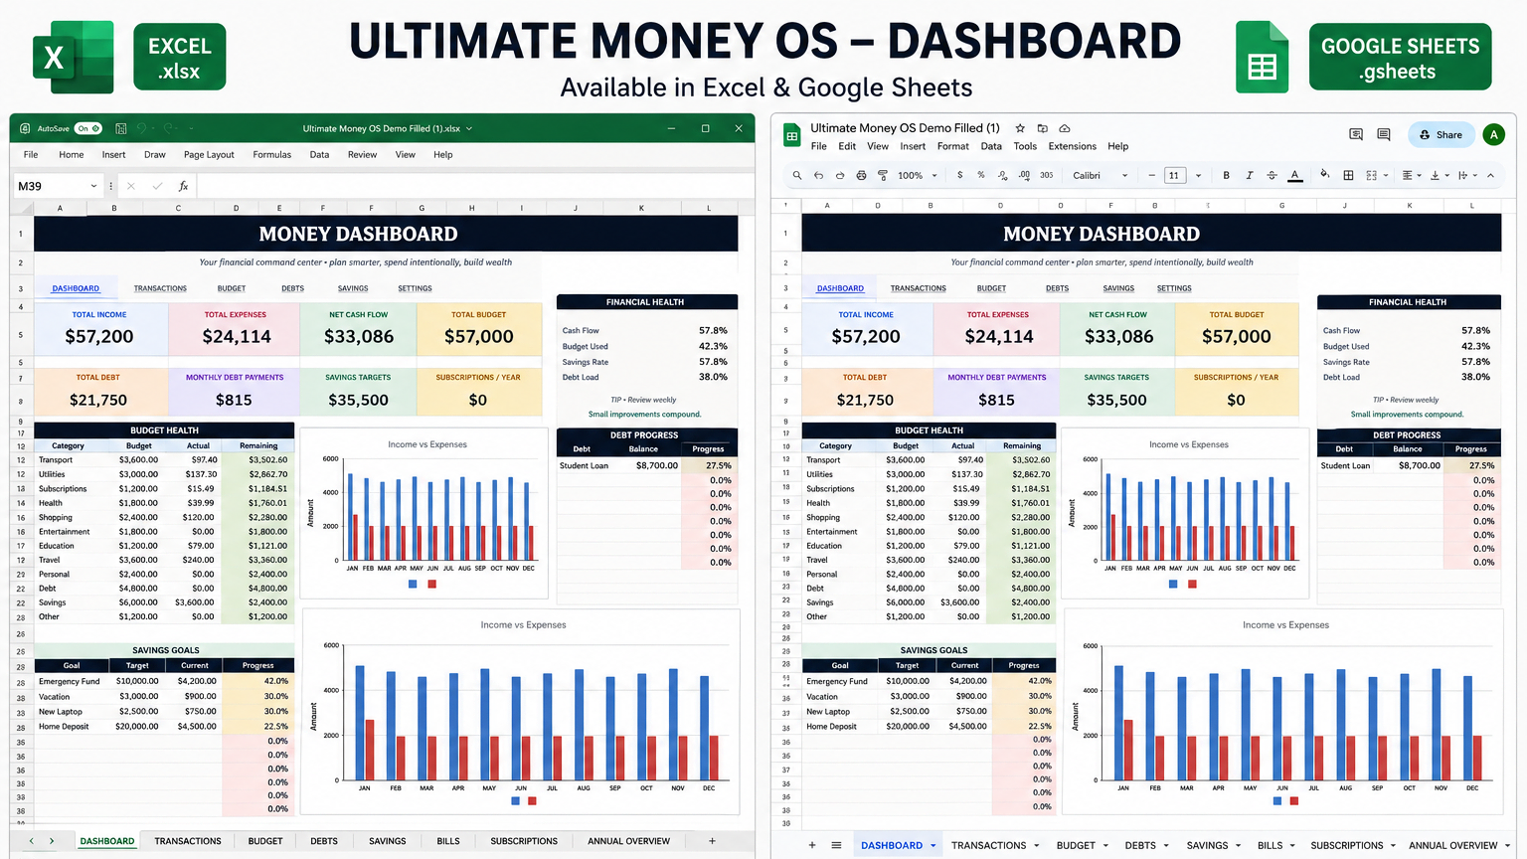Click the Merge cells icon in Google Sheets
This screenshot has width=1527, height=859.
click(x=1371, y=175)
